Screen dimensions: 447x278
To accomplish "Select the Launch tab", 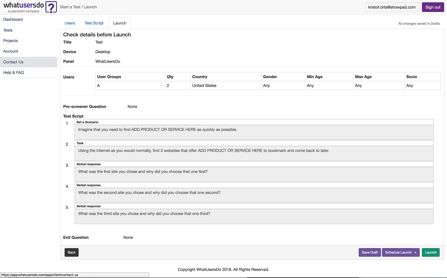I will click(x=120, y=23).
